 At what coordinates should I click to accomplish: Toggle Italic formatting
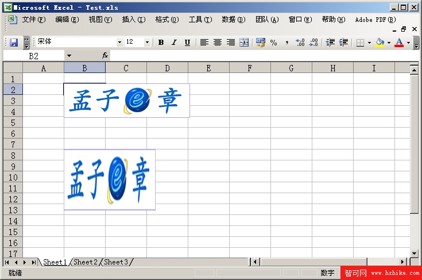[174, 43]
